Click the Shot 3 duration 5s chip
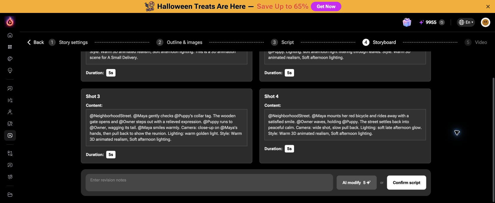 111,155
